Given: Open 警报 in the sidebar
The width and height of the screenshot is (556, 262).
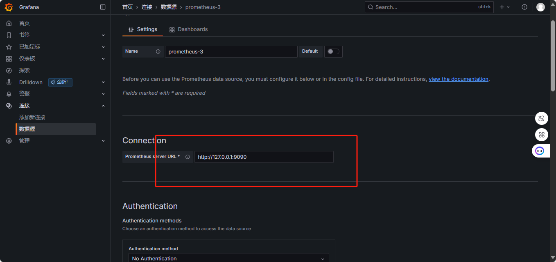Looking at the screenshot, I should (x=24, y=94).
